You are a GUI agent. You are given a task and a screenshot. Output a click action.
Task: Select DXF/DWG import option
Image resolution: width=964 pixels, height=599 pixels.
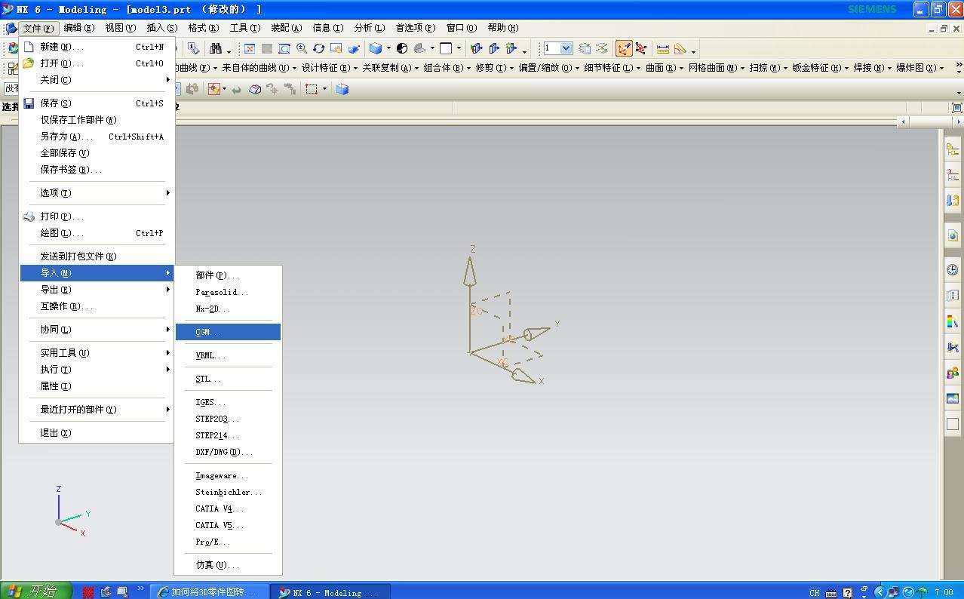(x=228, y=453)
